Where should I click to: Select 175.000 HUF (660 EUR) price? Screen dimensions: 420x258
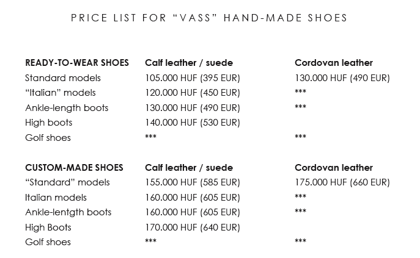[342, 182]
